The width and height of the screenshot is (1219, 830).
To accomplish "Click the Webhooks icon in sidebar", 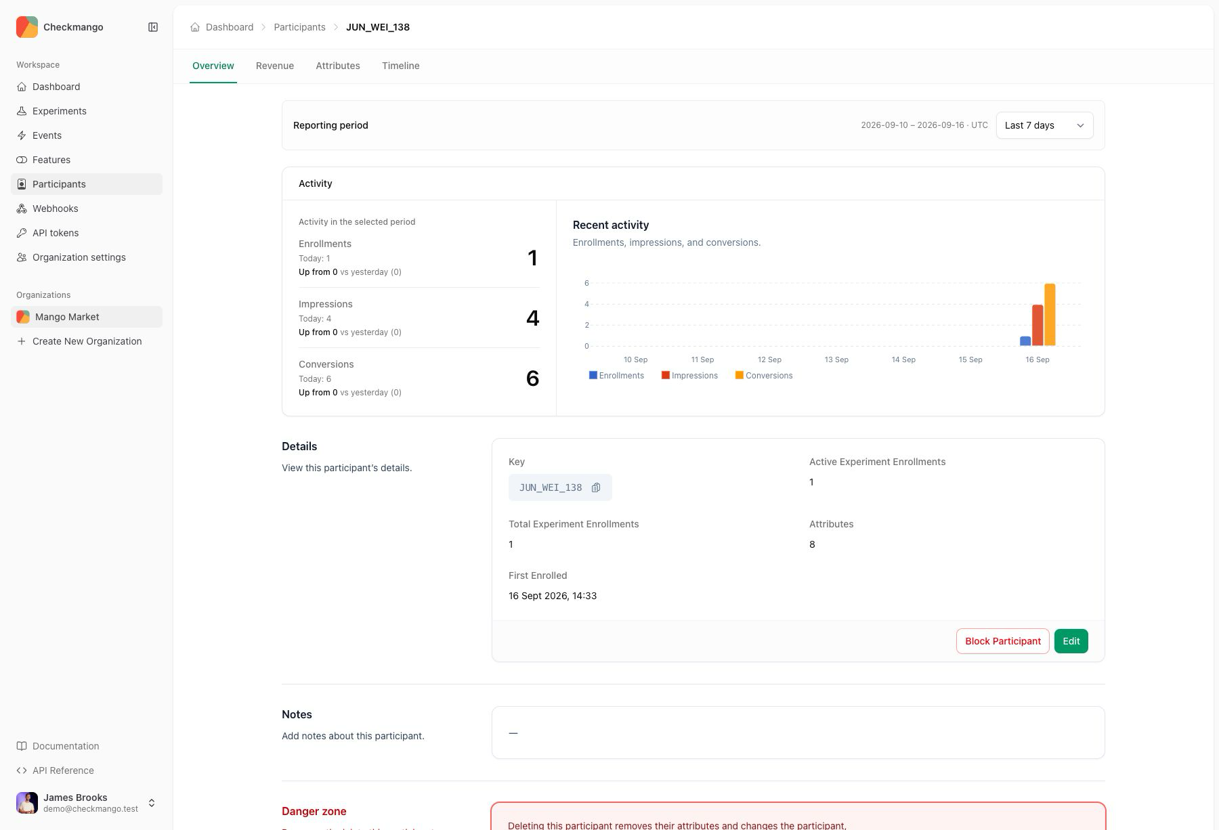I will tap(22, 209).
